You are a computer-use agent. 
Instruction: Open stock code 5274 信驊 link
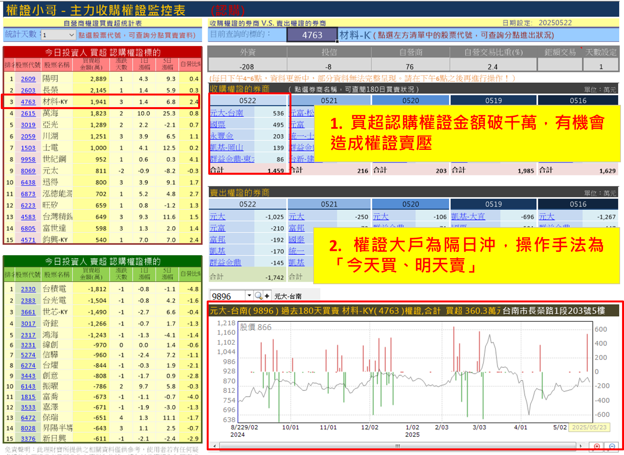click(28, 355)
